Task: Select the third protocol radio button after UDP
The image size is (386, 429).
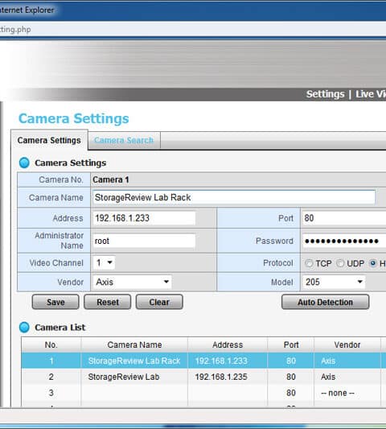Action: tap(373, 263)
